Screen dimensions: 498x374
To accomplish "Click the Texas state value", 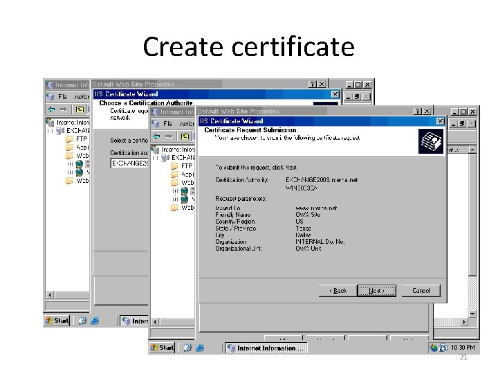I will click(303, 229).
